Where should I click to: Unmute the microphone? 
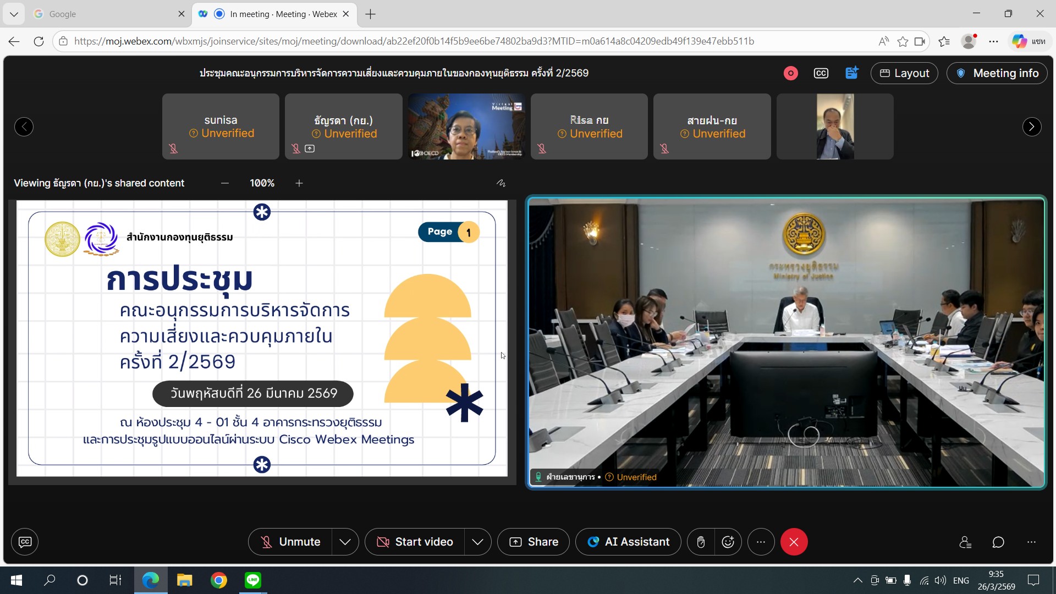(x=290, y=542)
